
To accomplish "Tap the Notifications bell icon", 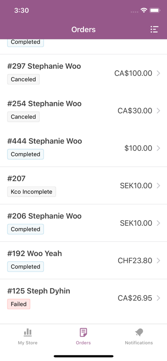I will [x=139, y=332].
